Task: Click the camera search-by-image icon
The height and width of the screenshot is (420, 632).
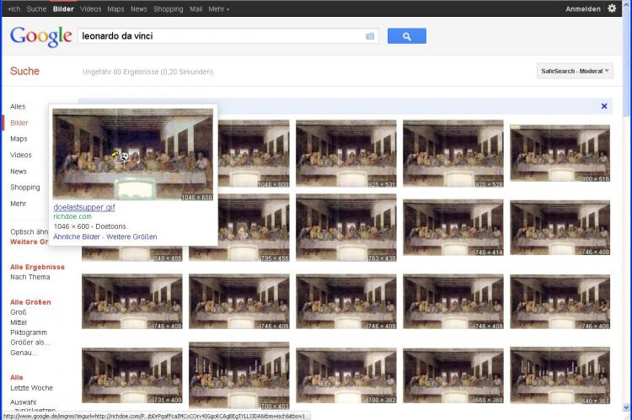Action: click(x=370, y=36)
